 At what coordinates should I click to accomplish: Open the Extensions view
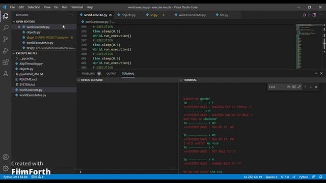coord(6,62)
